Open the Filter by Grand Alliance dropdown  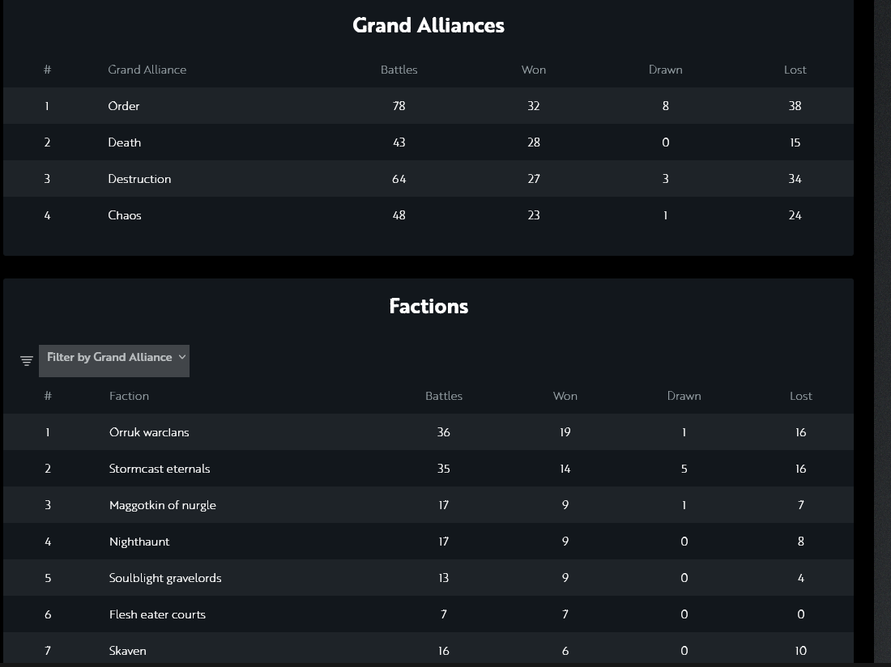pos(114,358)
